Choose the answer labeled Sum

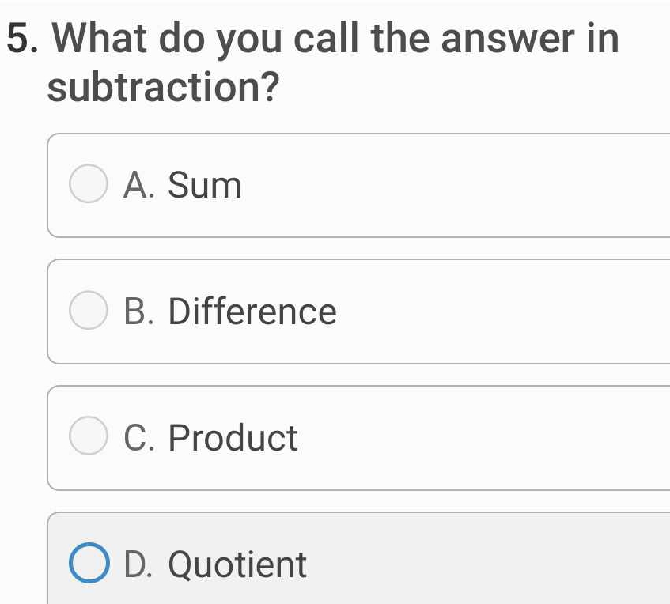182,186
